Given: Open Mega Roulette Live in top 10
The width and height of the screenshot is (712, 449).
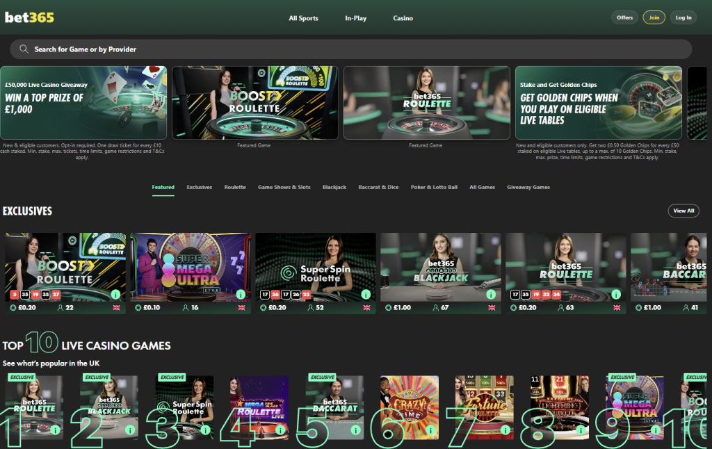Looking at the screenshot, I should click(x=259, y=407).
